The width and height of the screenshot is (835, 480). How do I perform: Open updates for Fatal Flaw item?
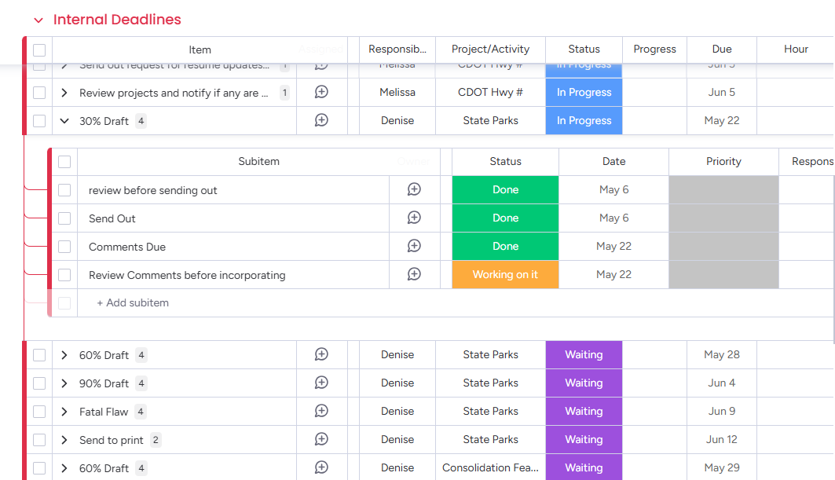(x=321, y=411)
